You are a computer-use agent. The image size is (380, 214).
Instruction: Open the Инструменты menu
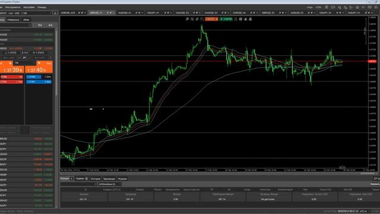coord(12,7)
